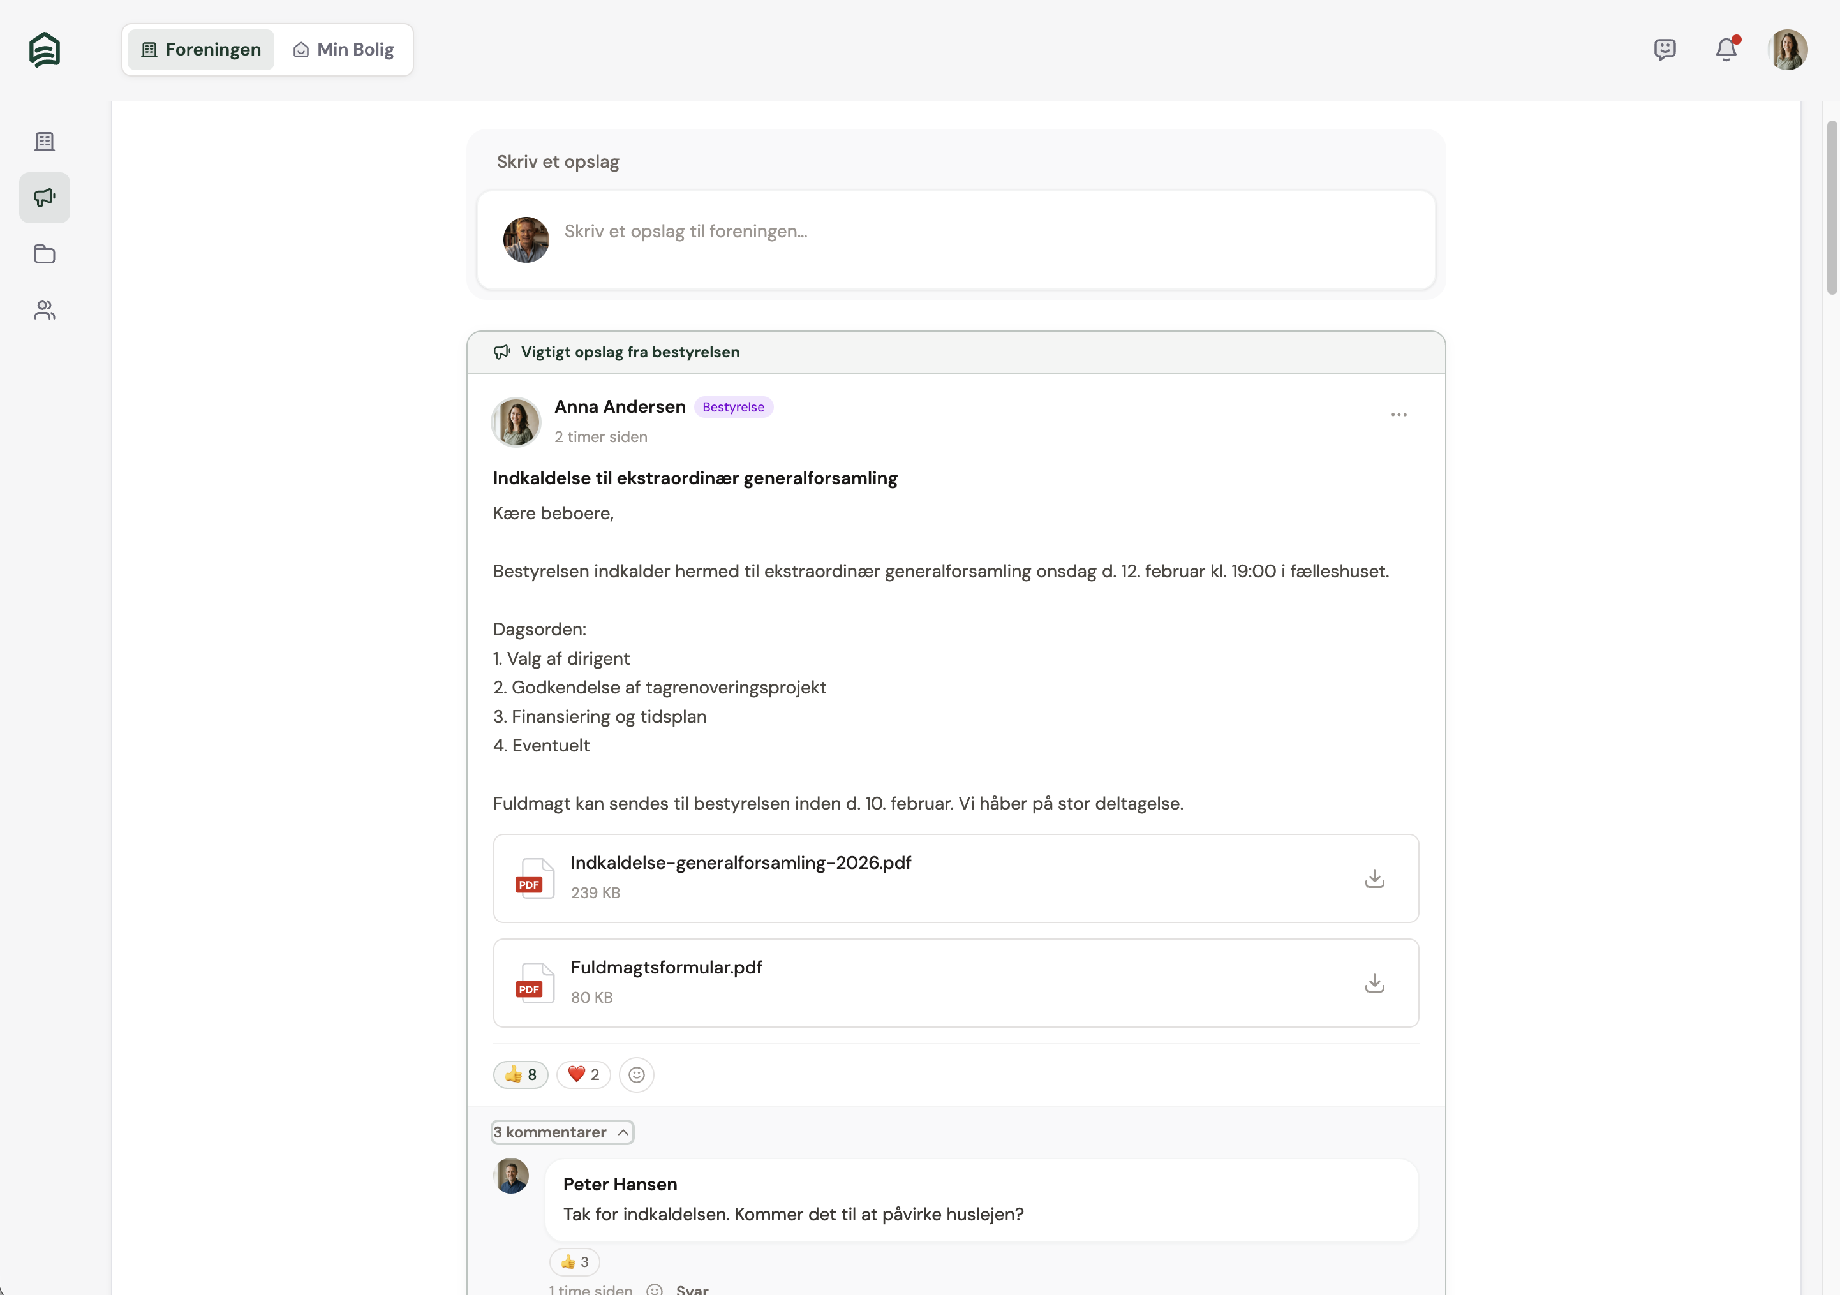Select the megaphone posts sidebar icon
This screenshot has height=1295, width=1840.
click(x=45, y=198)
